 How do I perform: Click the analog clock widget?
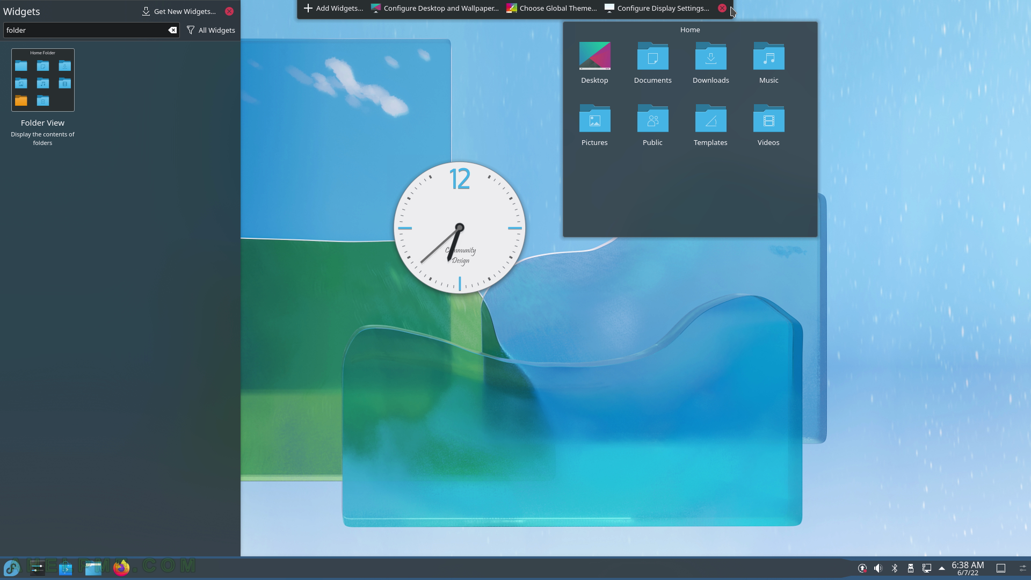(460, 228)
